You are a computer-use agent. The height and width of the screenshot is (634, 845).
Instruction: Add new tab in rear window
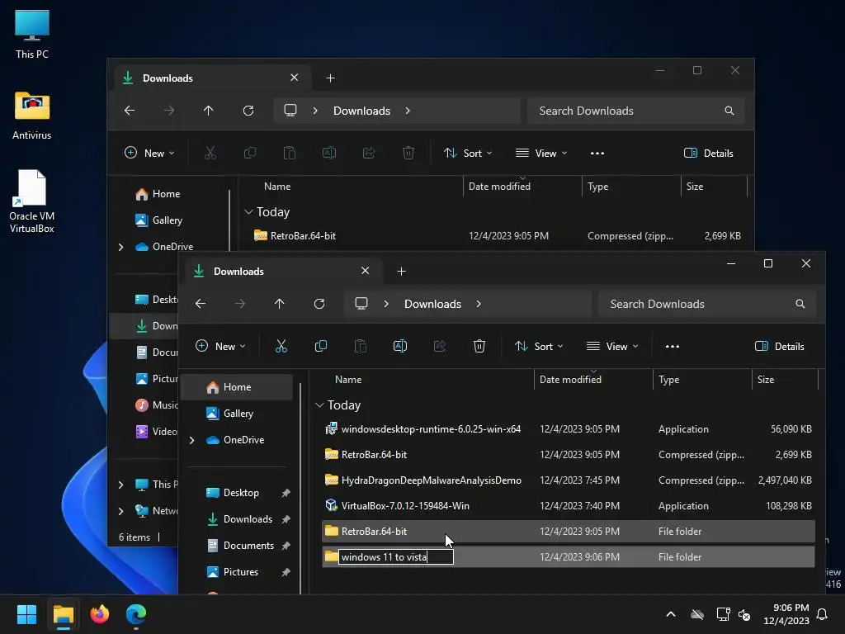coord(330,78)
